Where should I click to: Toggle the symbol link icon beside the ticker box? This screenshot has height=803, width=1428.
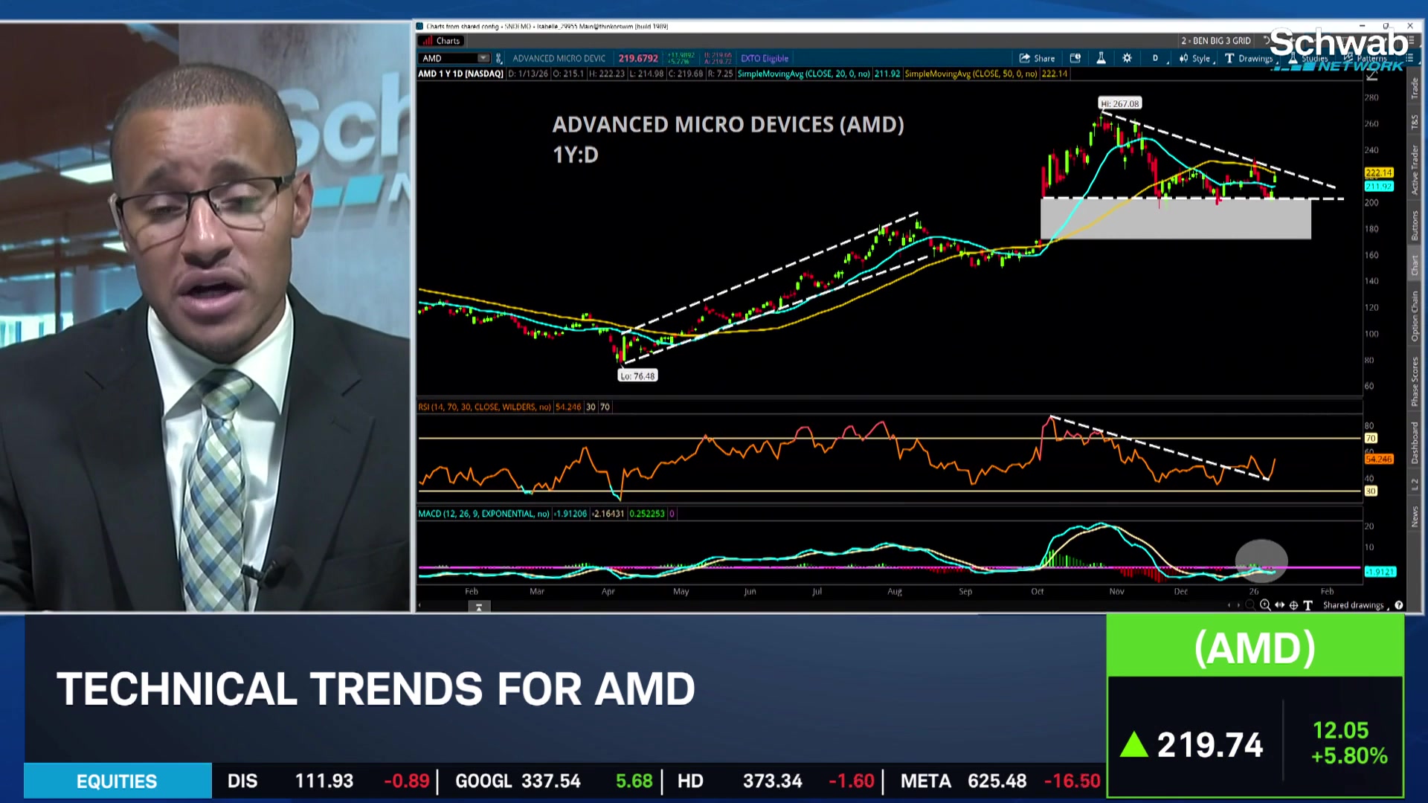(x=499, y=58)
